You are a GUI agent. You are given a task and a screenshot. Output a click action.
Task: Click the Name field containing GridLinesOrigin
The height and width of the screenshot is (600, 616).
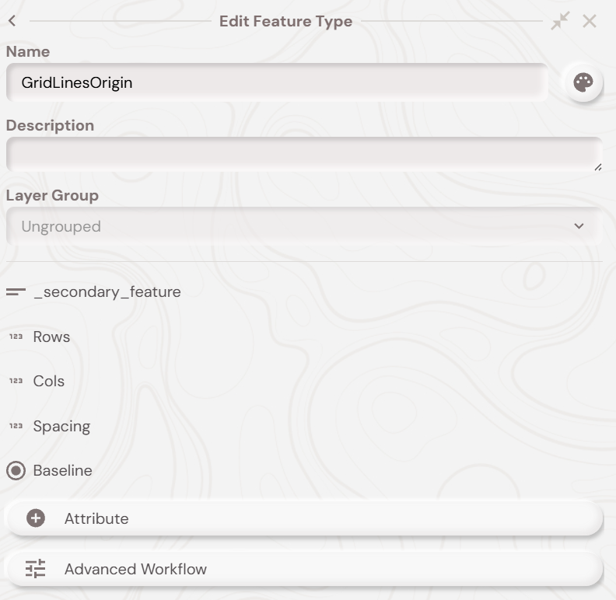(276, 82)
